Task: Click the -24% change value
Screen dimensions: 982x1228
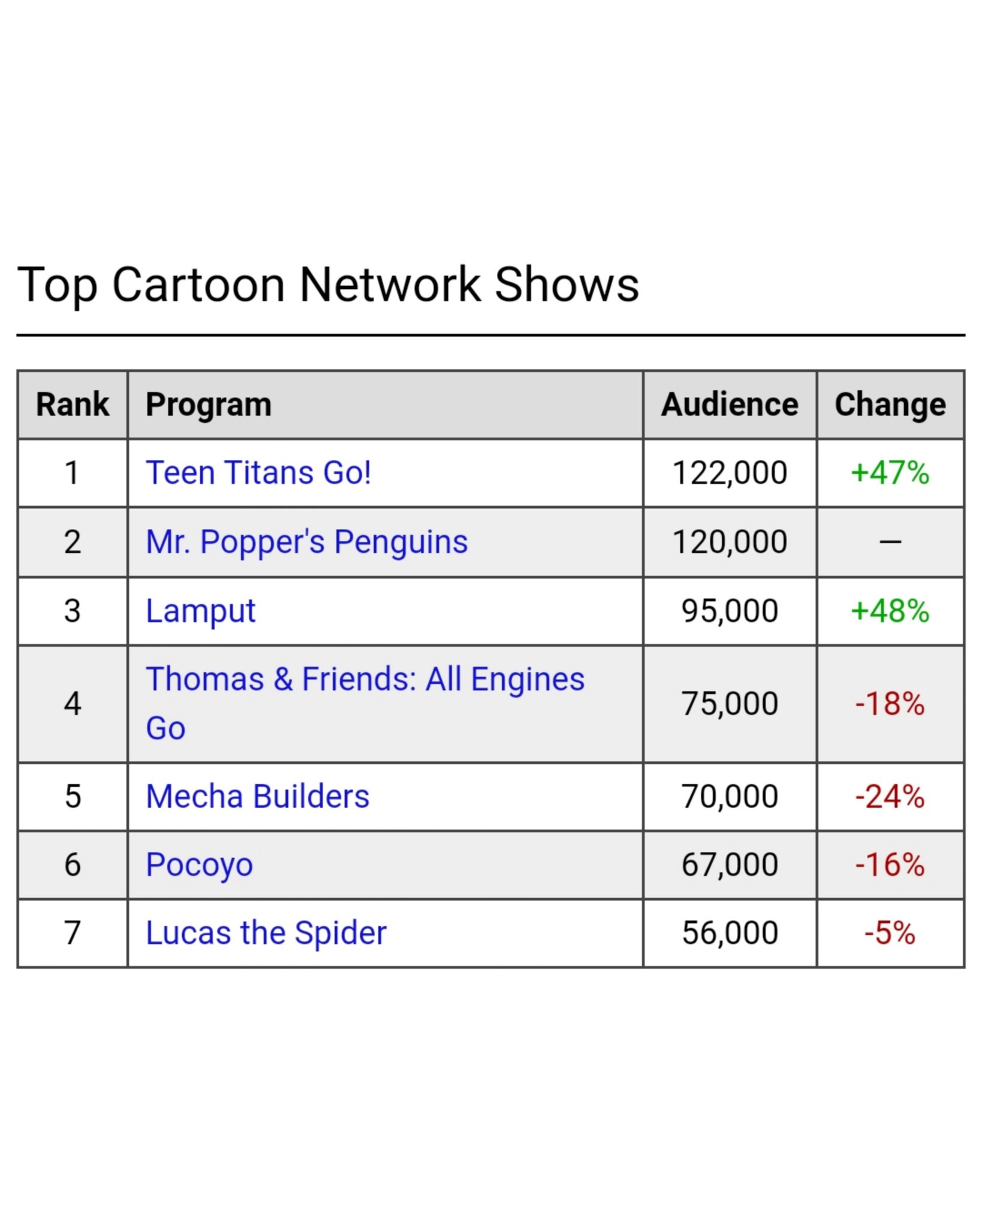Action: (890, 796)
